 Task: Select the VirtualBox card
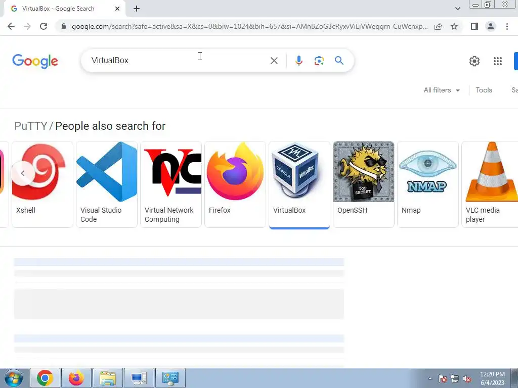[299, 184]
